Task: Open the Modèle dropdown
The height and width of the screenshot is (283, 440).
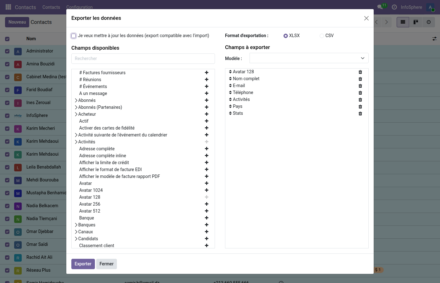Action: point(309,58)
